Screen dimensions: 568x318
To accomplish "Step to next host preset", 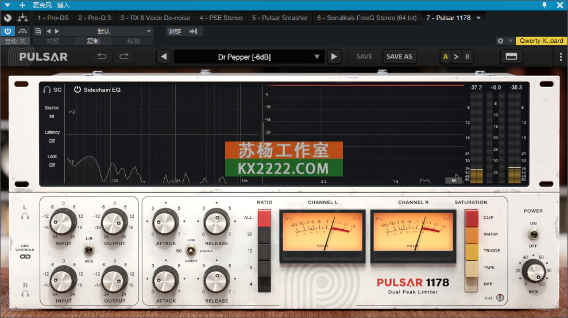I will (57, 31).
